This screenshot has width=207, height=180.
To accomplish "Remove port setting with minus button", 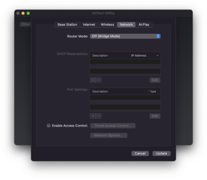I will pyautogui.click(x=99, y=116).
